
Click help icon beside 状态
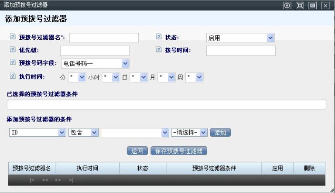coord(159,38)
